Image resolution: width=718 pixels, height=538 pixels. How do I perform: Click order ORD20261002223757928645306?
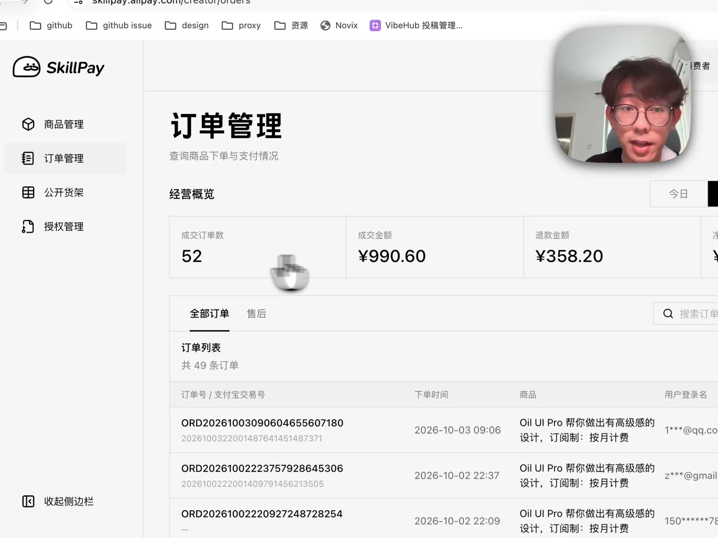point(262,469)
